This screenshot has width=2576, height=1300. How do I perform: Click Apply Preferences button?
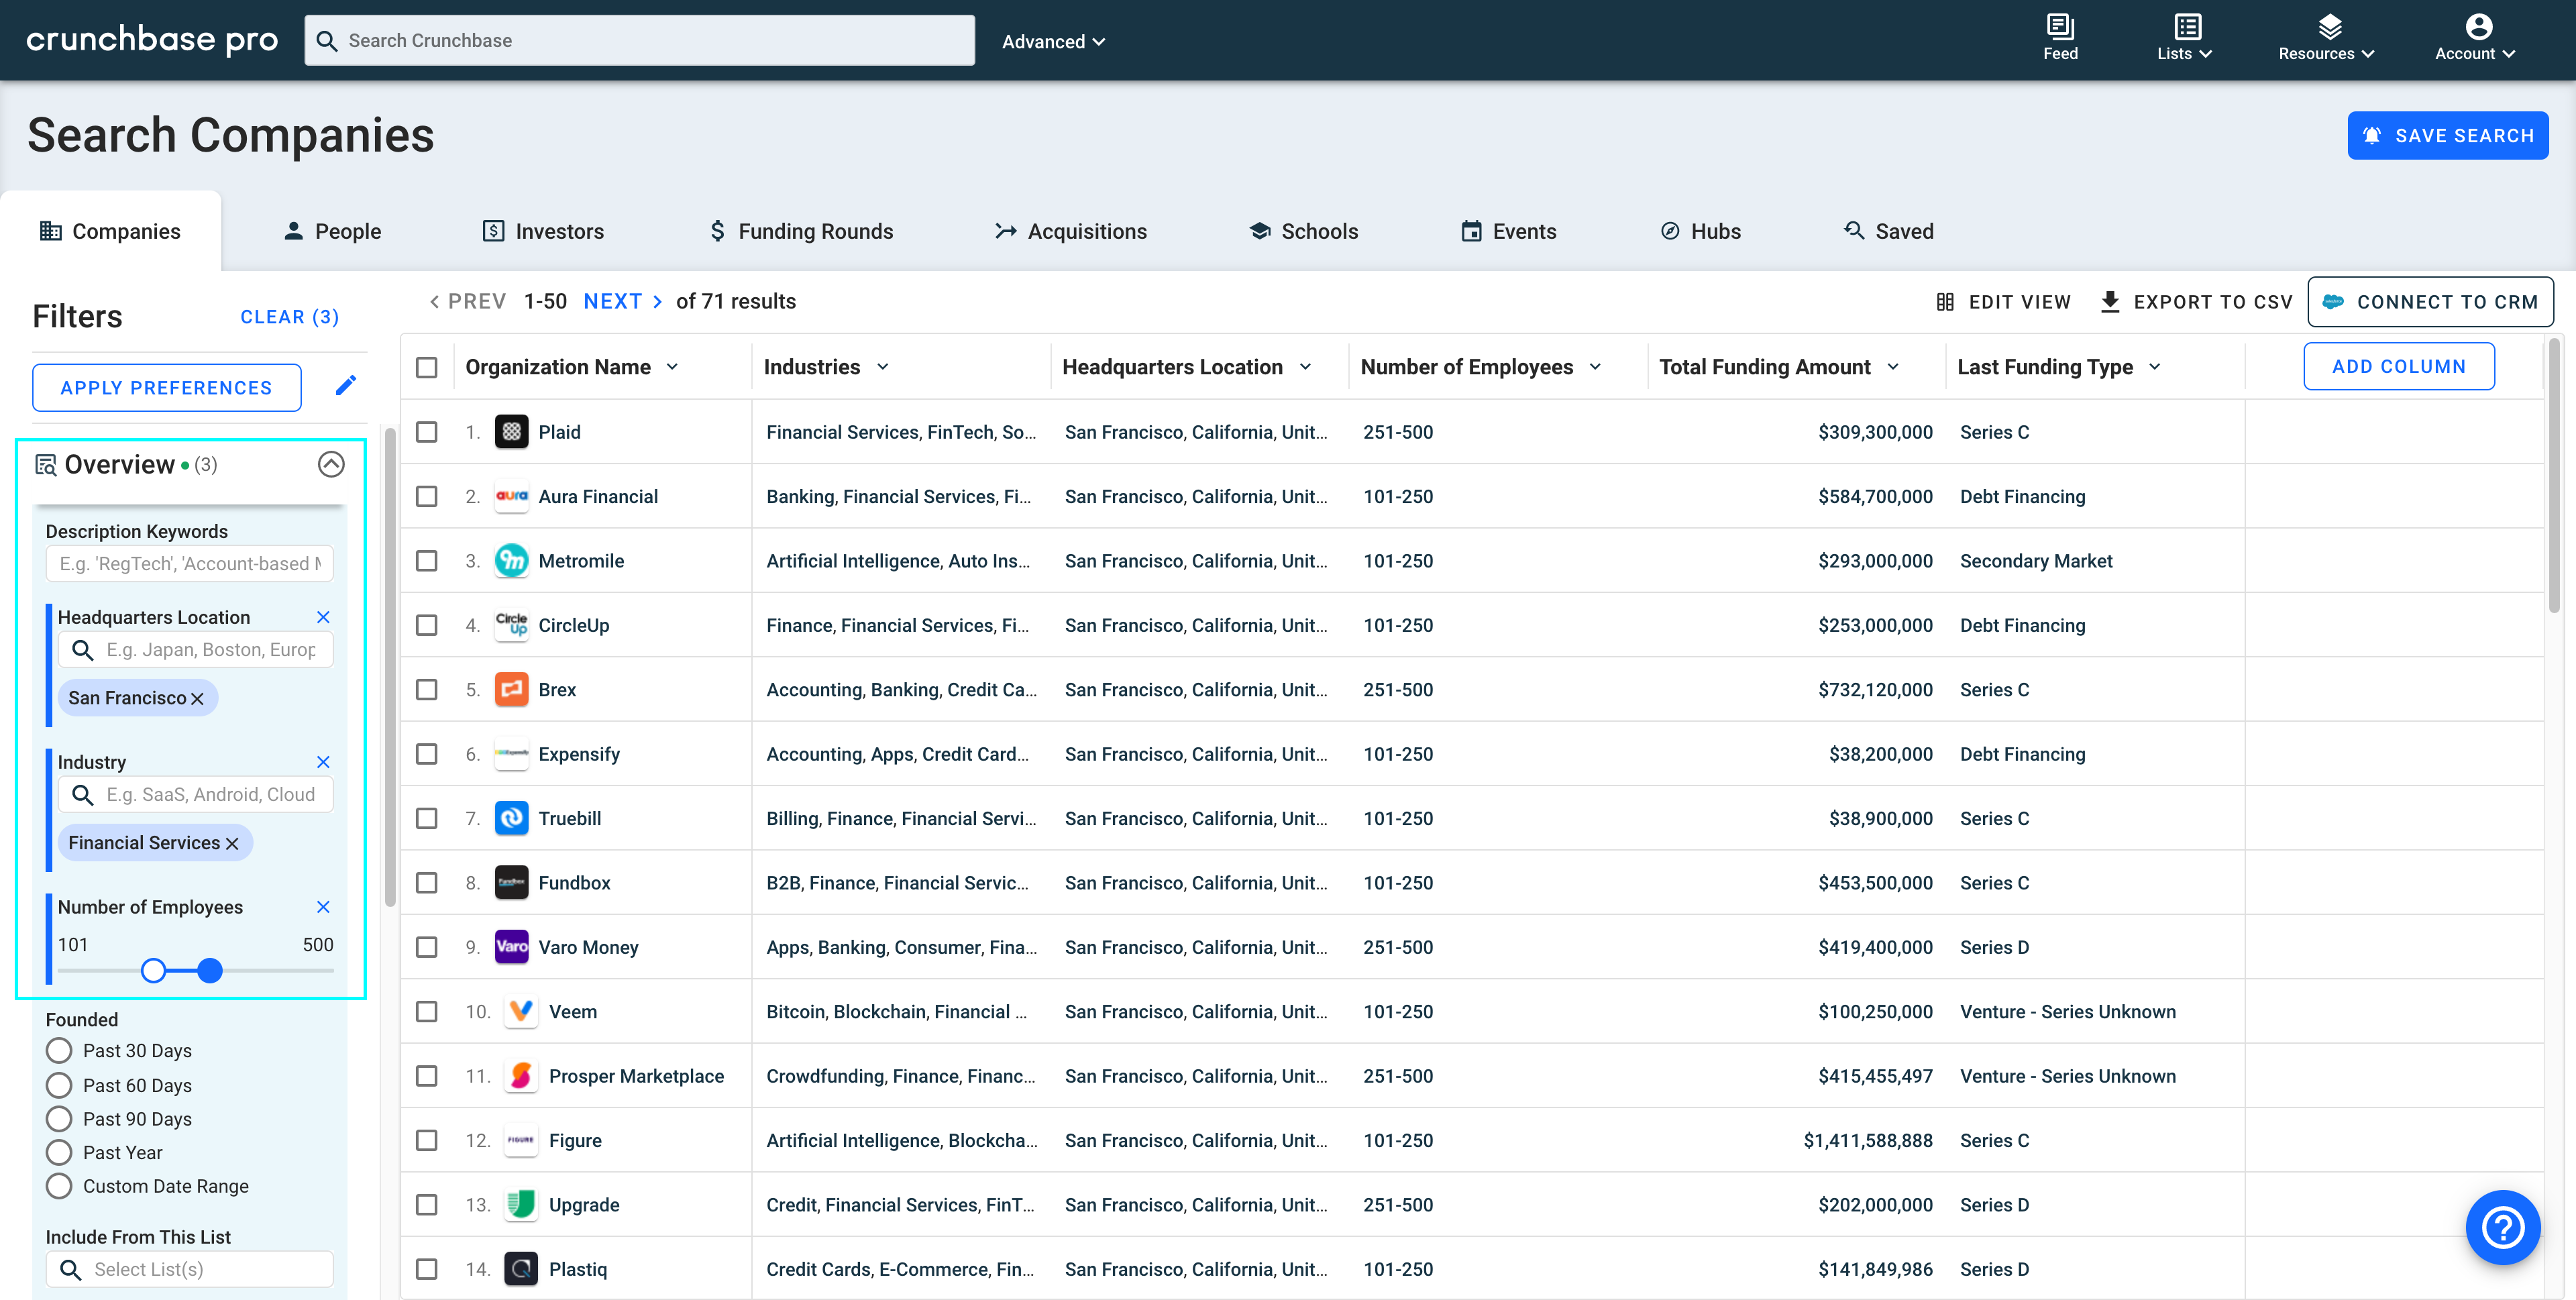click(x=166, y=388)
